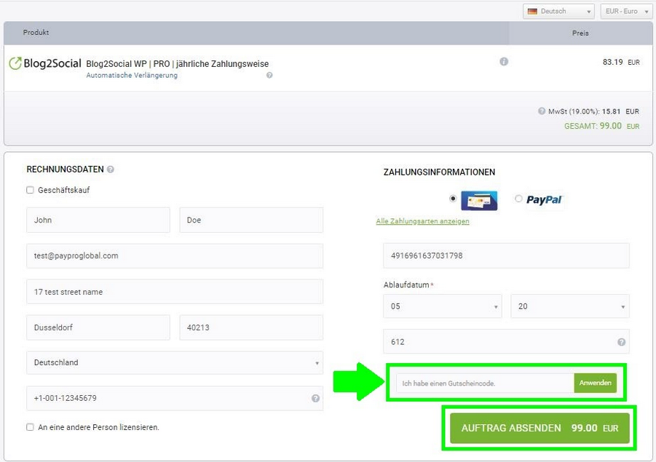Click the Blog2Social logo

(x=45, y=63)
